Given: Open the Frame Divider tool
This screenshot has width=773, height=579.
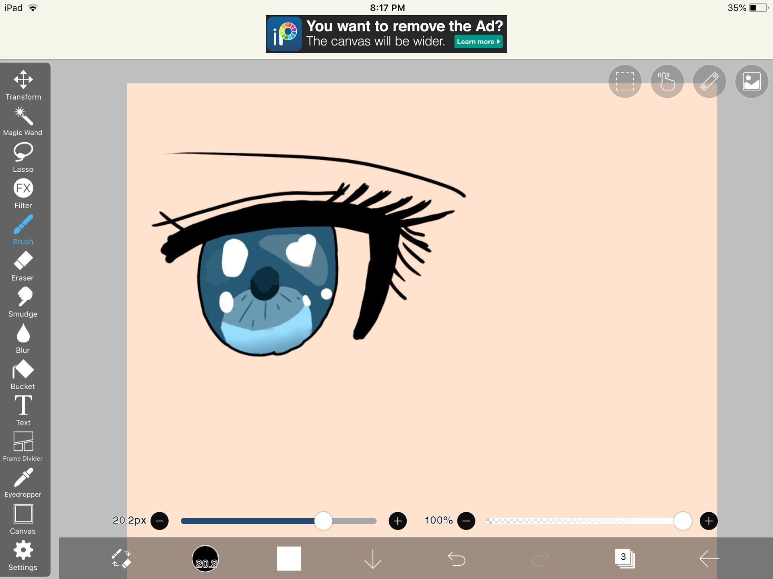Looking at the screenshot, I should tap(23, 446).
